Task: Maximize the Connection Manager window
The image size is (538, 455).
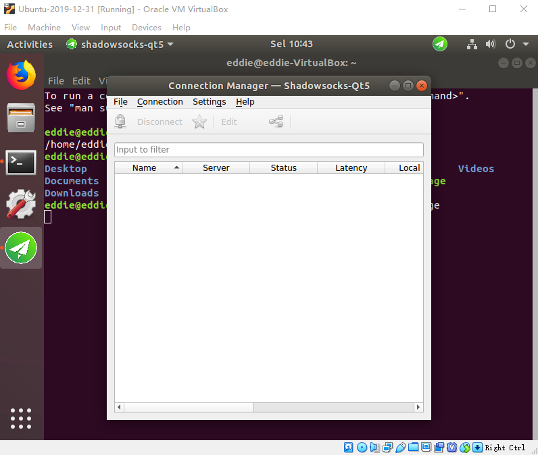Action: point(408,86)
